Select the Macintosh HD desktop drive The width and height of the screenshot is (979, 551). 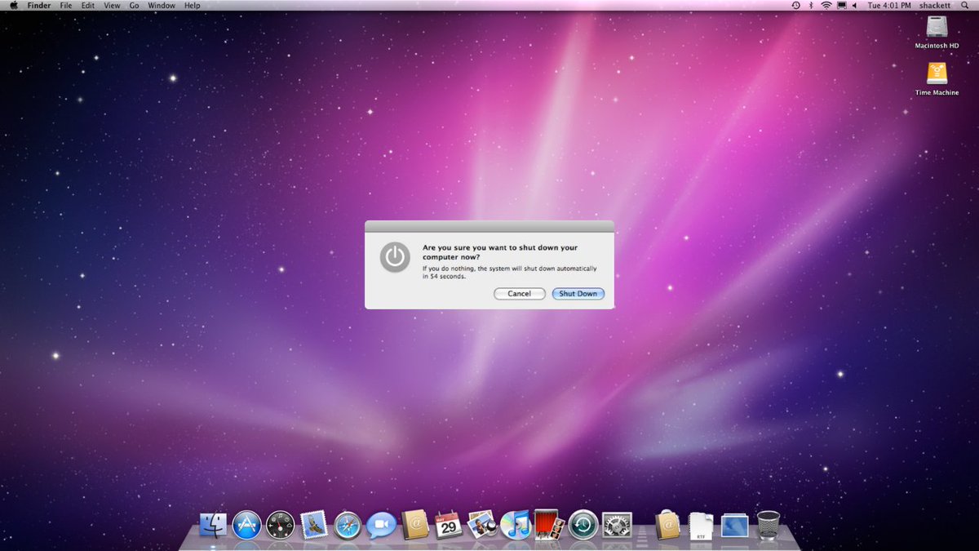pyautogui.click(x=937, y=33)
